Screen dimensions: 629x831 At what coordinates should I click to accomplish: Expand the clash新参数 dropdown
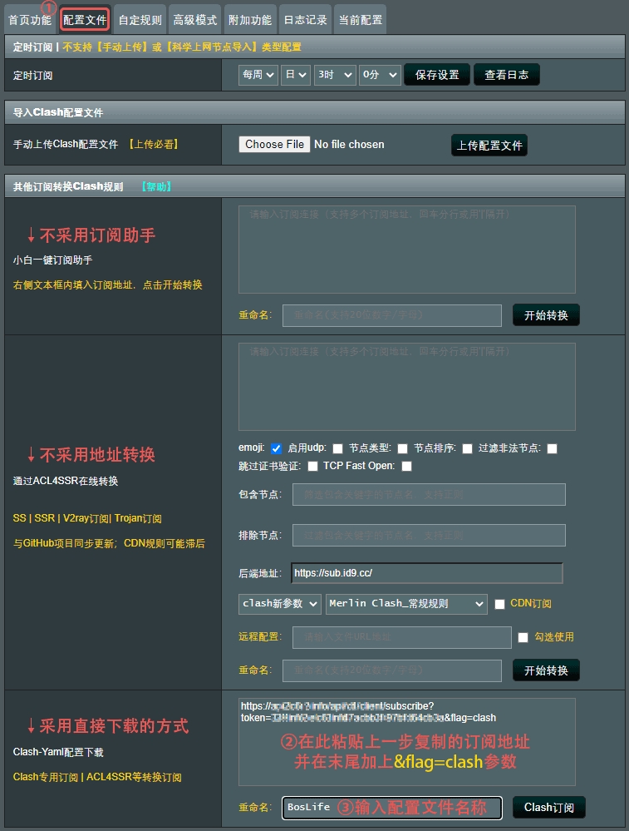[279, 604]
